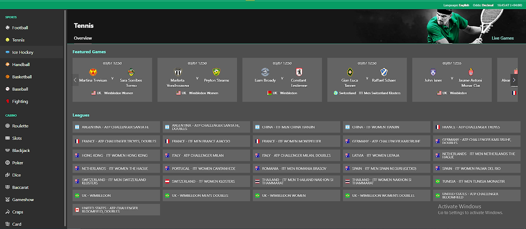Show next featured games with right arrow
This screenshot has width=526, height=229.
click(x=514, y=80)
